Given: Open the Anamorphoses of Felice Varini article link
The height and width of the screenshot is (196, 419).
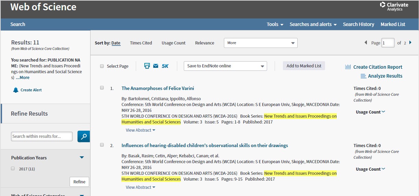Looking at the screenshot, I should tap(158, 88).
